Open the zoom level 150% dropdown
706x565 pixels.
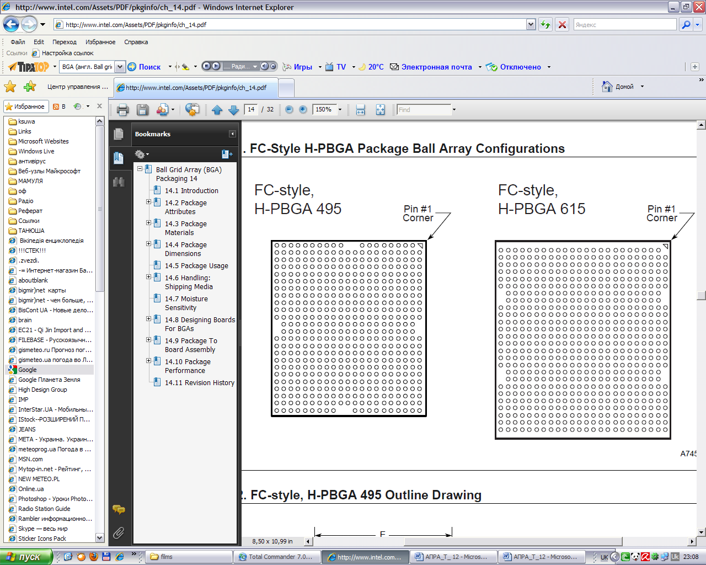340,109
